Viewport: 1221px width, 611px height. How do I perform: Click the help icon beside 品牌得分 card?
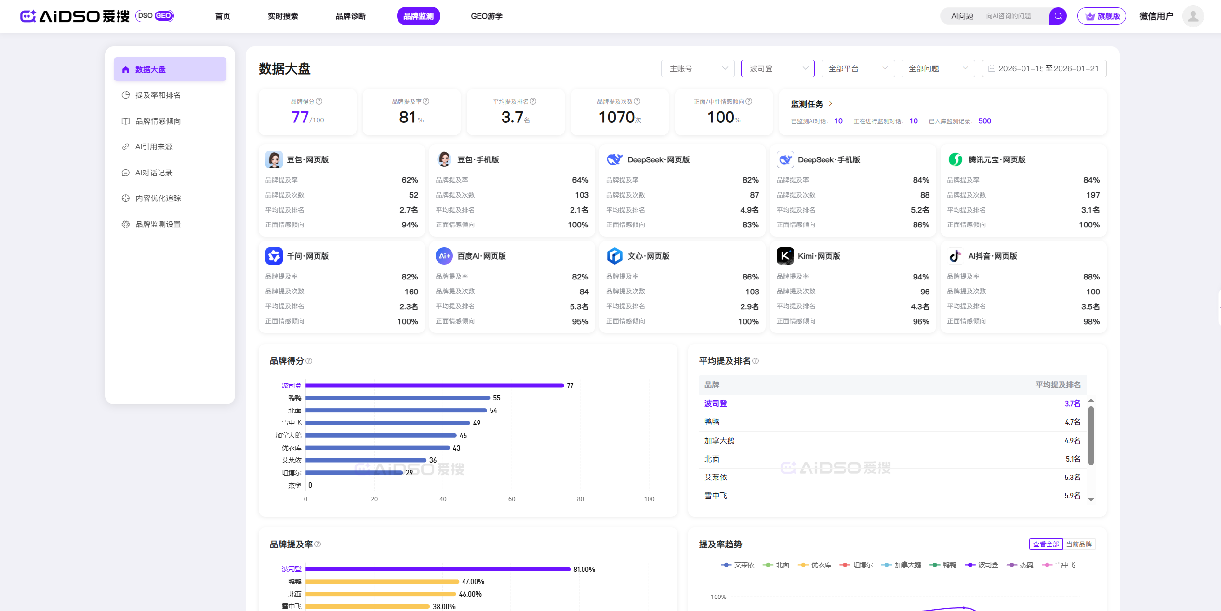[x=319, y=101]
